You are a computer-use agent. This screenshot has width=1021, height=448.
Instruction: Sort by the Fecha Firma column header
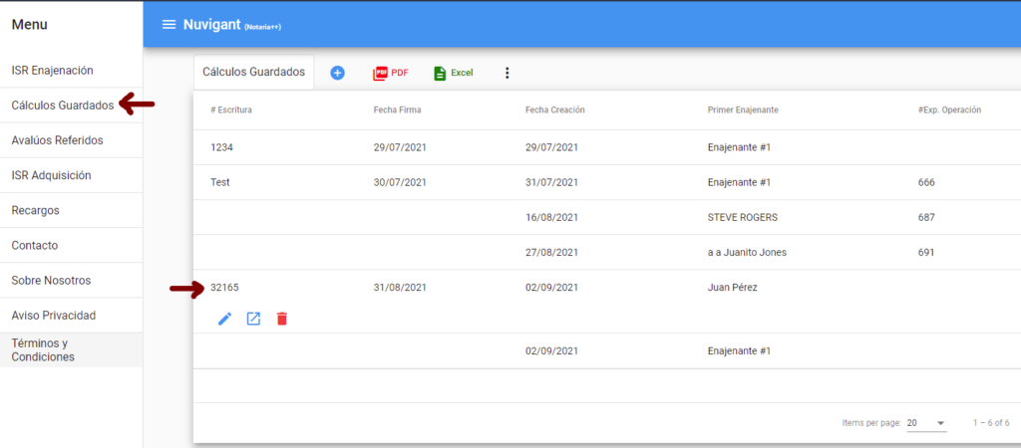pyautogui.click(x=397, y=110)
